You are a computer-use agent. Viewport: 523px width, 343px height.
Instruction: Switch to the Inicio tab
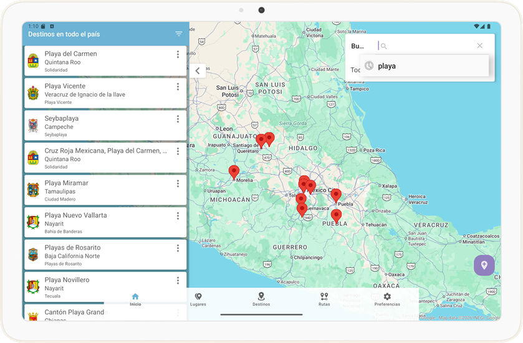(135, 299)
